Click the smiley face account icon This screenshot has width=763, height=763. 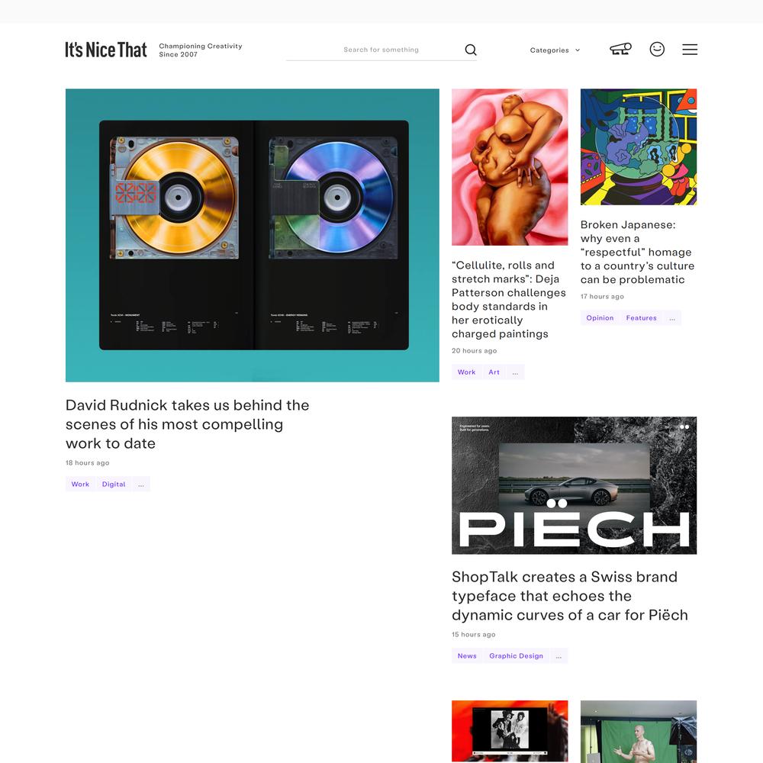click(657, 49)
